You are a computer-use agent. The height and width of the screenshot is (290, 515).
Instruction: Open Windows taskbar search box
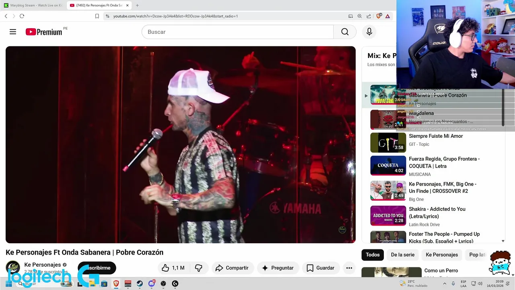tap(44, 284)
